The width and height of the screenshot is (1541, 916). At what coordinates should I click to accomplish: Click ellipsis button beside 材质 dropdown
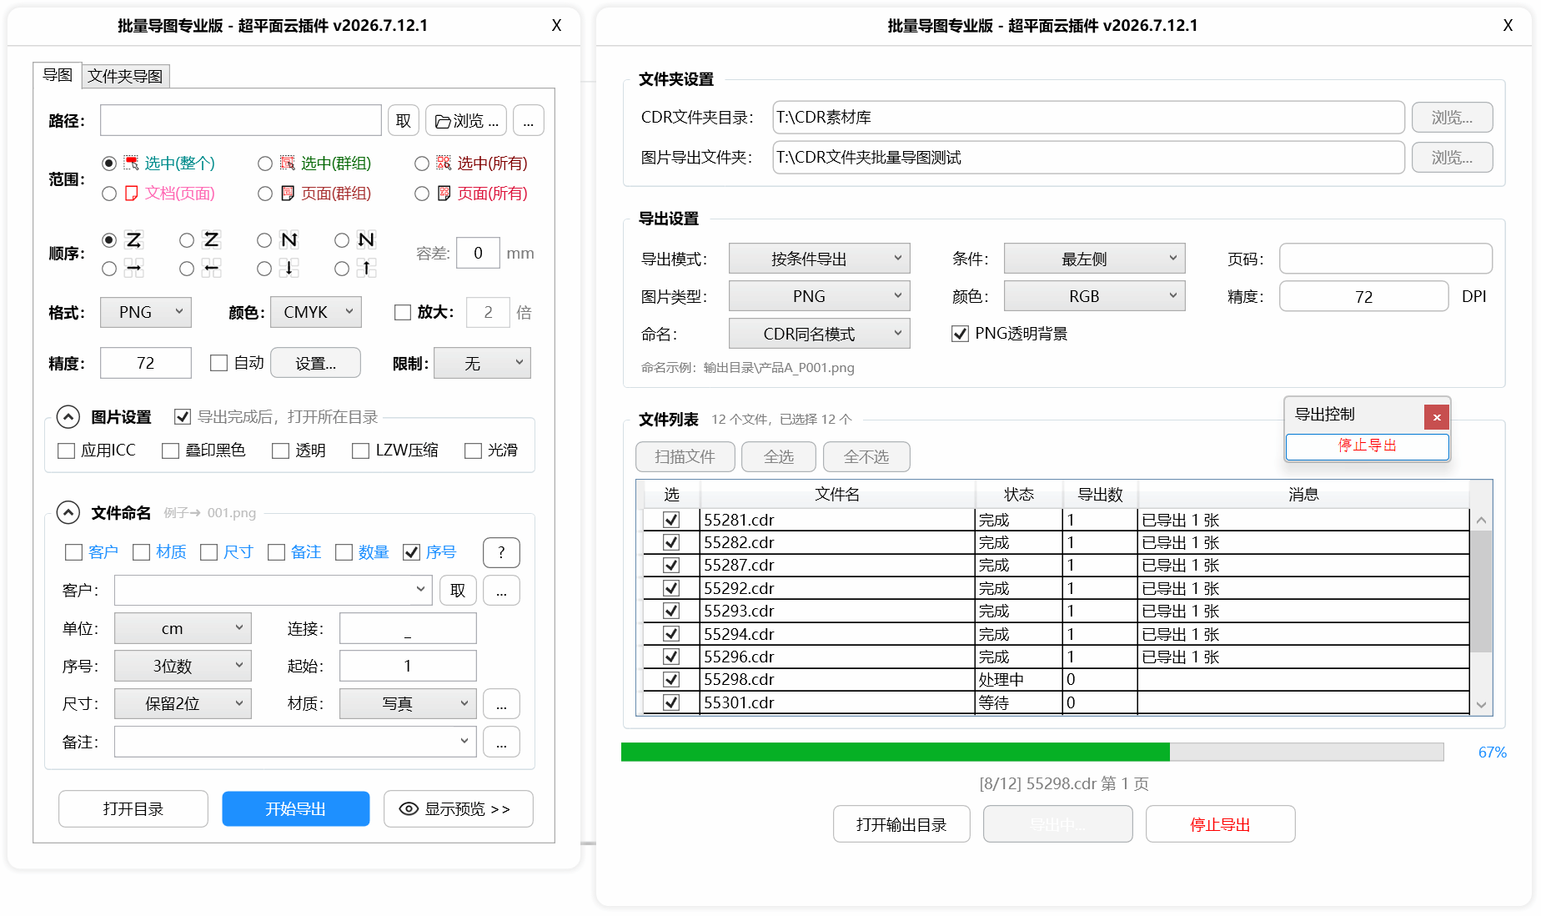pos(501,704)
